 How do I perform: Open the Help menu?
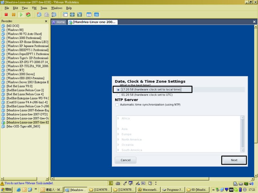69,8
